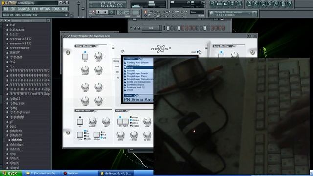
Task: Switch to Nexus library tab
Action: click(x=116, y=61)
